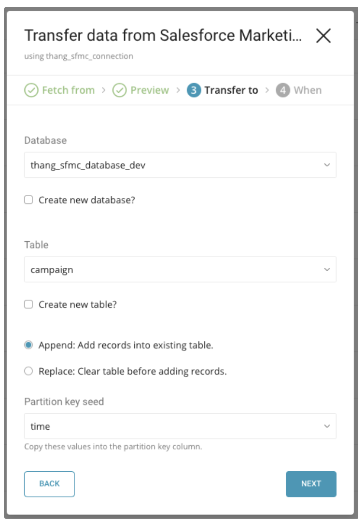Click the Preview step checkmark icon
Image resolution: width=364 pixels, height=522 pixels.
[119, 90]
